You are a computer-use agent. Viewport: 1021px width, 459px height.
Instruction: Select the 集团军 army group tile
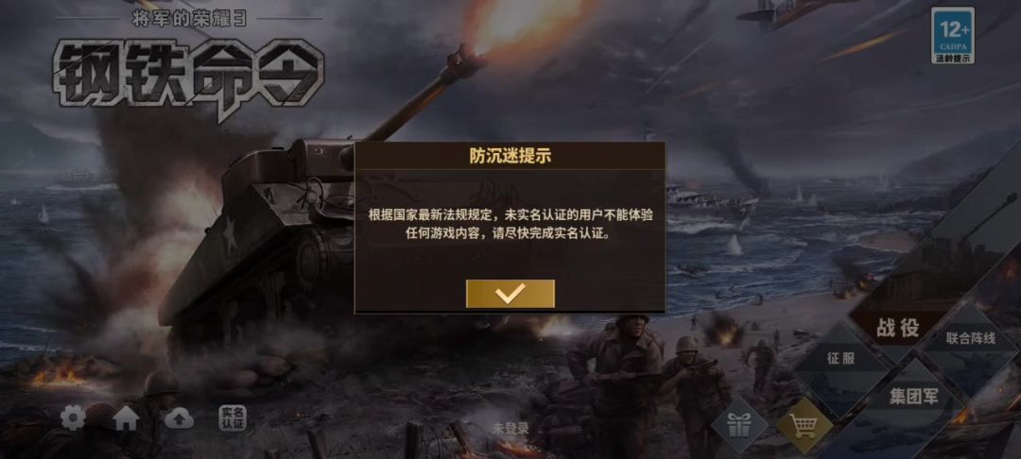914,398
